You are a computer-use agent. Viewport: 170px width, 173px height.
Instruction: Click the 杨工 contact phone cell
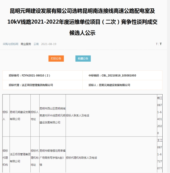tap(160, 115)
